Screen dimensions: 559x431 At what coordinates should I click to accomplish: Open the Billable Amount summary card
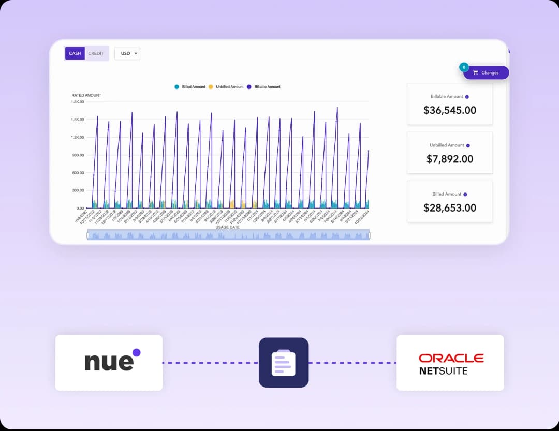[x=449, y=104]
